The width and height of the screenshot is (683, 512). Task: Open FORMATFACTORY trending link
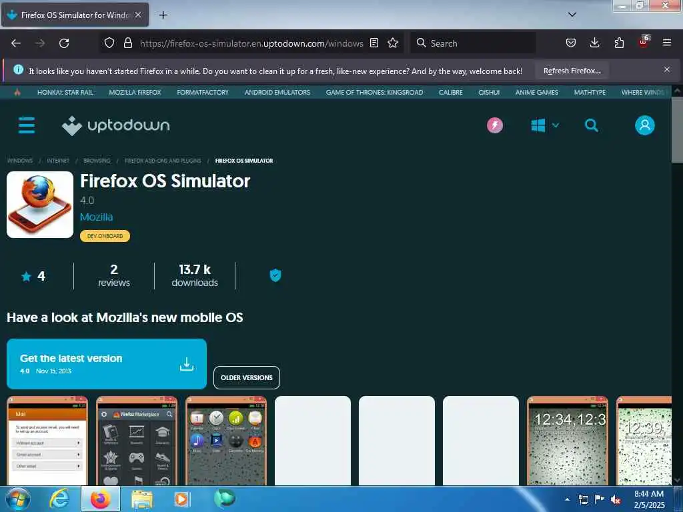pyautogui.click(x=203, y=92)
